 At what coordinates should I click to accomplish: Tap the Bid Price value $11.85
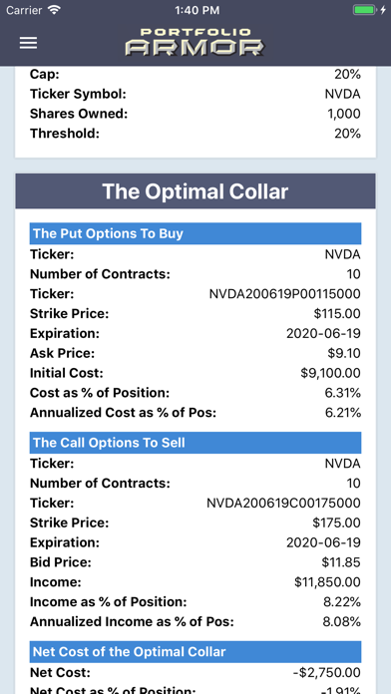coord(341,562)
